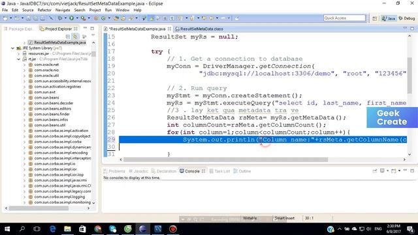
Task: Click the Search flashlight toolbar icon
Action: tap(131, 18)
